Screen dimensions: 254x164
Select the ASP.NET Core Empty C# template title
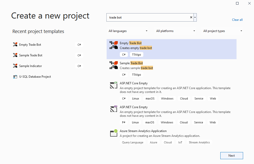tap(134, 83)
